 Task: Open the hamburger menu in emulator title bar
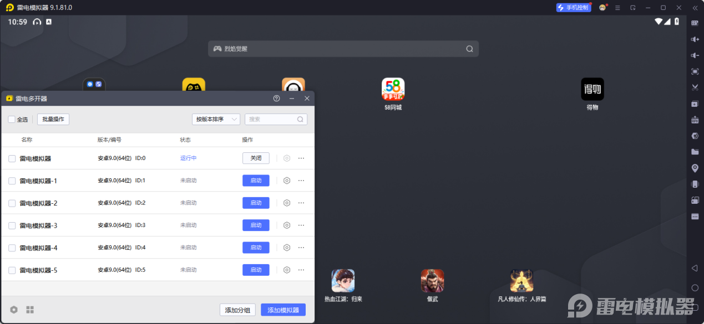pos(618,8)
